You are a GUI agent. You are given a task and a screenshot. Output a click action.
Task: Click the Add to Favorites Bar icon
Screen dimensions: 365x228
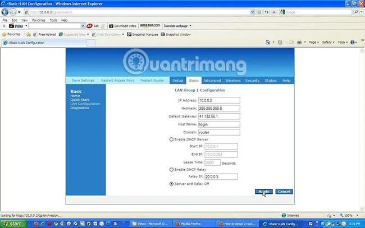(x=29, y=34)
